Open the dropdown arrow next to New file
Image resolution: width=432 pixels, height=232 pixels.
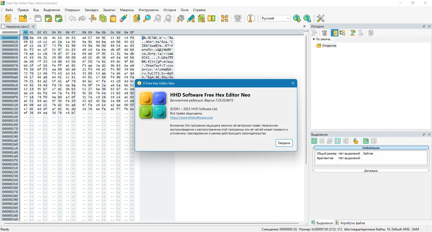15,19
